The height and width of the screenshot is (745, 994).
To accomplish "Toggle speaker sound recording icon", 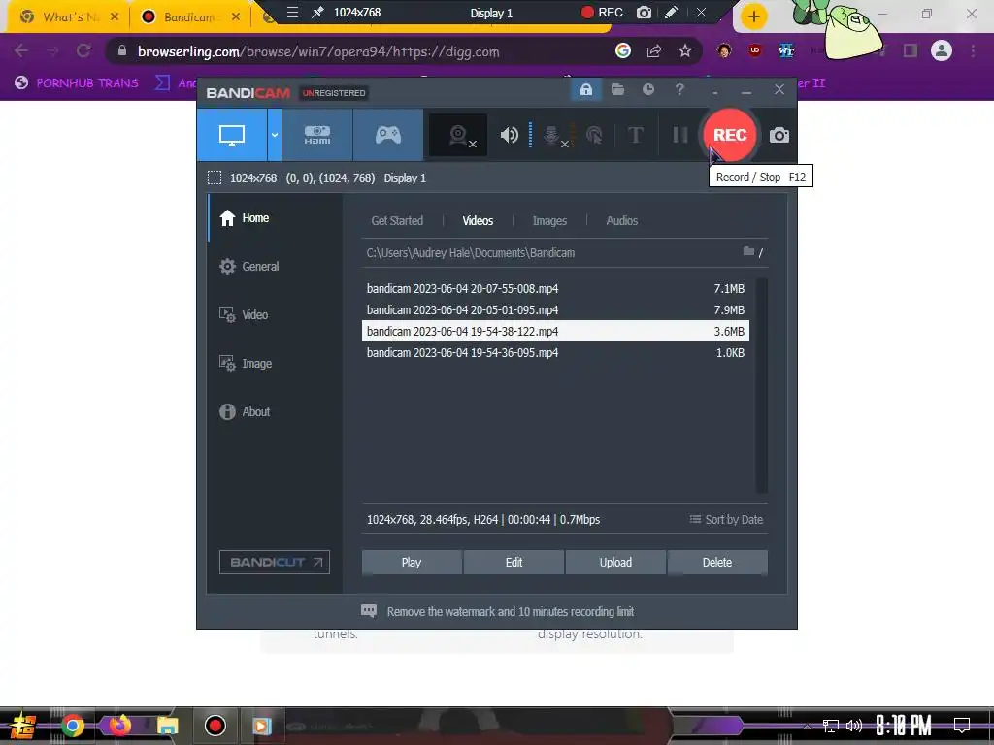I will click(x=509, y=135).
